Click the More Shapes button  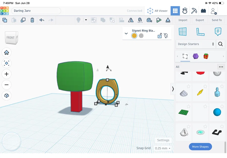click(x=200, y=147)
